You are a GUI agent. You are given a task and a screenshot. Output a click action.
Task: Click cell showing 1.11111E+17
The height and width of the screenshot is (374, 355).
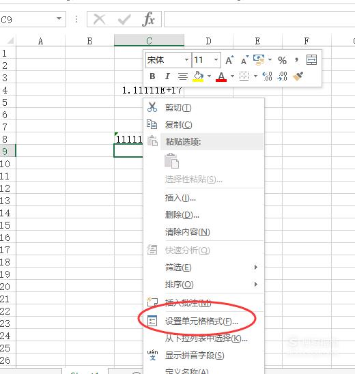149,90
